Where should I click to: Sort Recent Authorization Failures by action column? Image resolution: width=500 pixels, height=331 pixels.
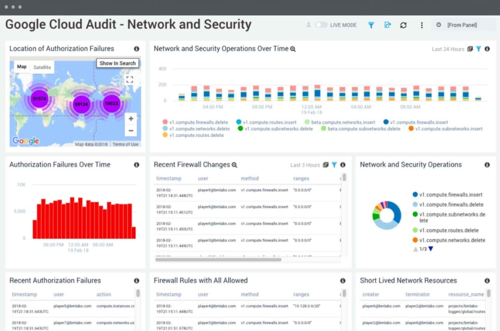pos(104,295)
